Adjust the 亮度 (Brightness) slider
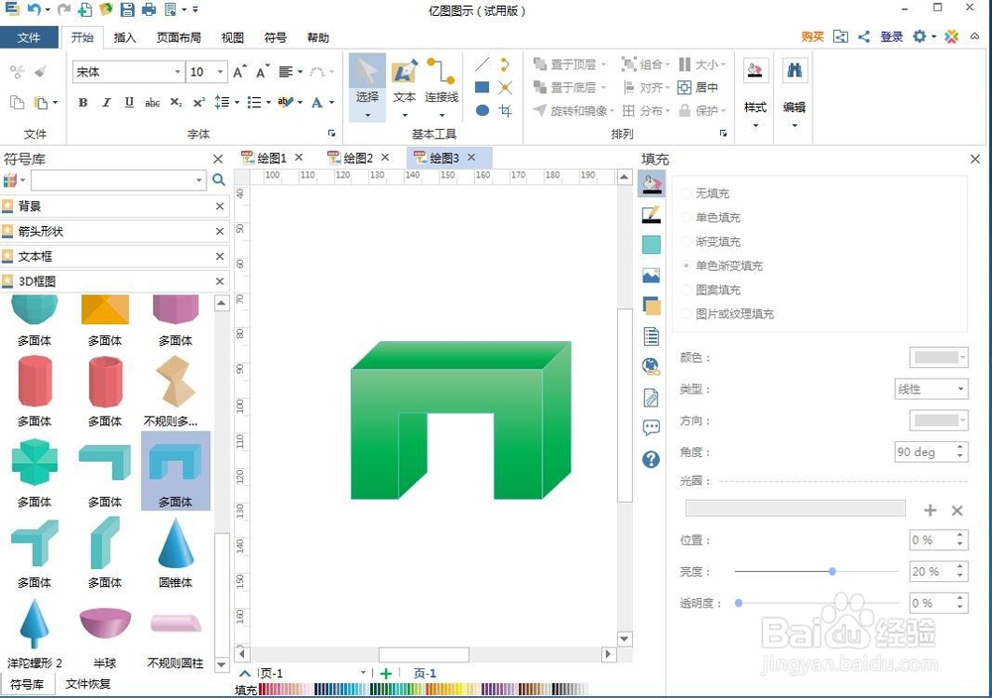The height and width of the screenshot is (698, 992). tap(831, 571)
